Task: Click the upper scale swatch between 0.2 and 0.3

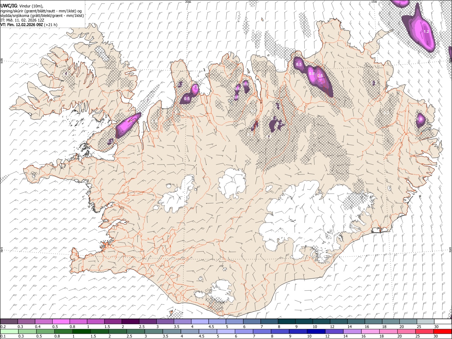Action: point(9,321)
